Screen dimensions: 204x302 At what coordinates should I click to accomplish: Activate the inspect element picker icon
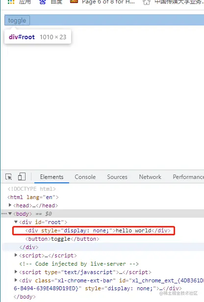(x=9, y=176)
